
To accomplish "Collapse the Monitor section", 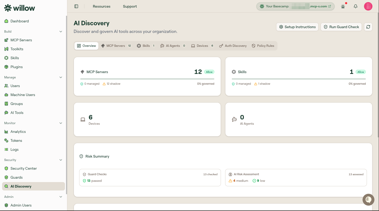I will point(61,123).
